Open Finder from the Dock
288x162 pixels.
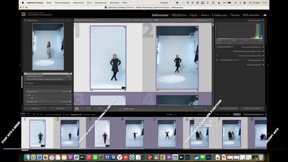27,157
